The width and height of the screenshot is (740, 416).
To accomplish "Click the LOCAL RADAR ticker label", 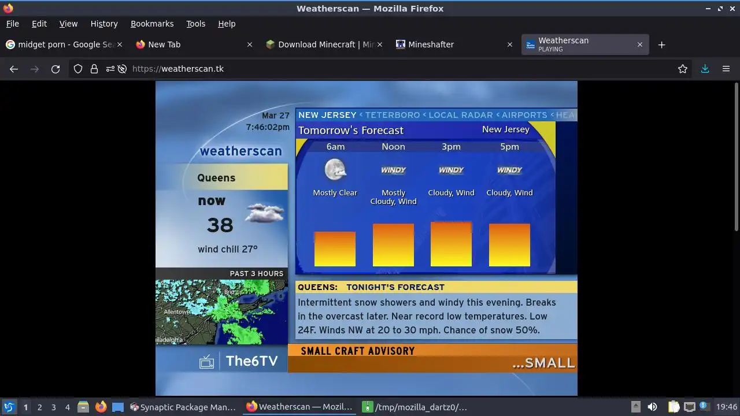I will click(461, 115).
